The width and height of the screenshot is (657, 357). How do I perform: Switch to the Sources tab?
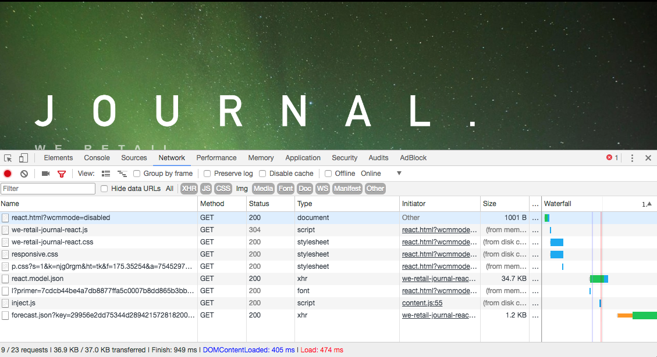coord(134,158)
